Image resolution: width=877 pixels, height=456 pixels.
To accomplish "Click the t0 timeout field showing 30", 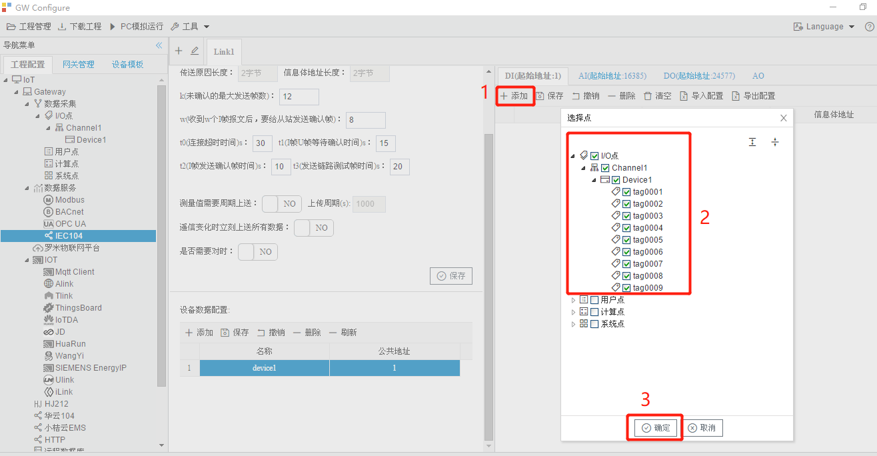I will (263, 143).
